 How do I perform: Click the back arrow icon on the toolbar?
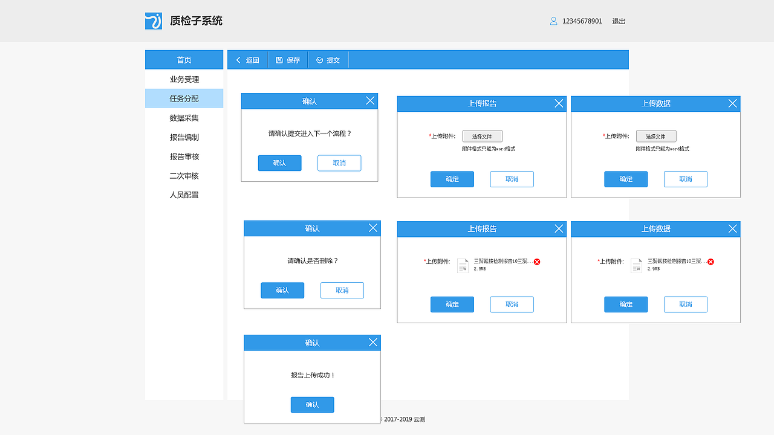point(238,59)
